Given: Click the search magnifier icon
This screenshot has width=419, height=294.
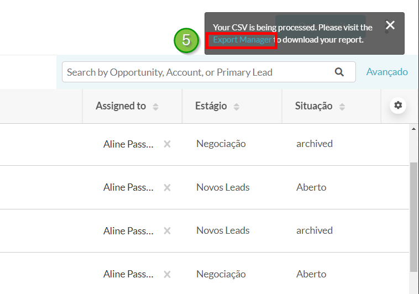Looking at the screenshot, I should 339,72.
